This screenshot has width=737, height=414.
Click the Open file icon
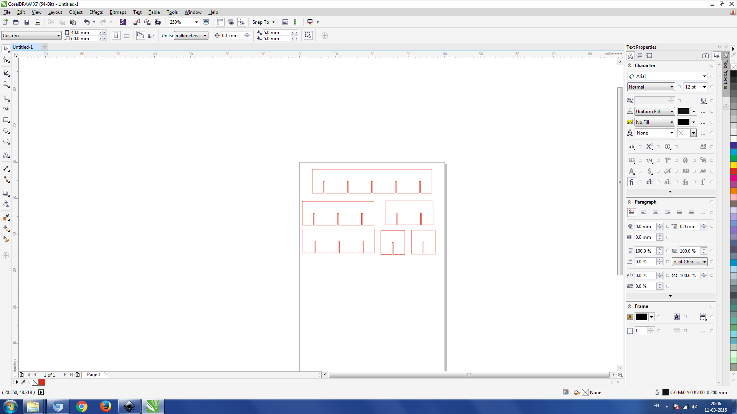(x=16, y=22)
